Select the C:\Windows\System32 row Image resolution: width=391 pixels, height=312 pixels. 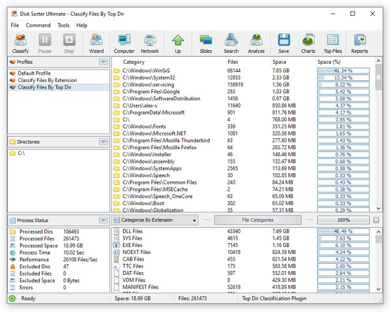(x=243, y=78)
